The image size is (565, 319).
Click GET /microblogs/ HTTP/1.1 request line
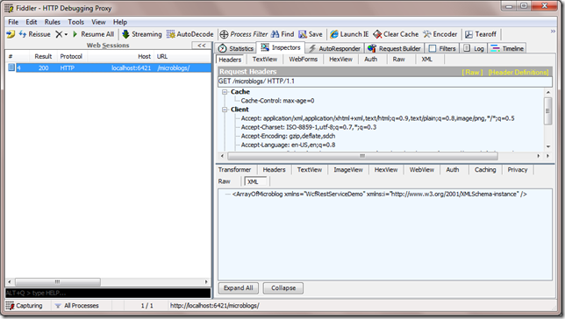click(385, 82)
